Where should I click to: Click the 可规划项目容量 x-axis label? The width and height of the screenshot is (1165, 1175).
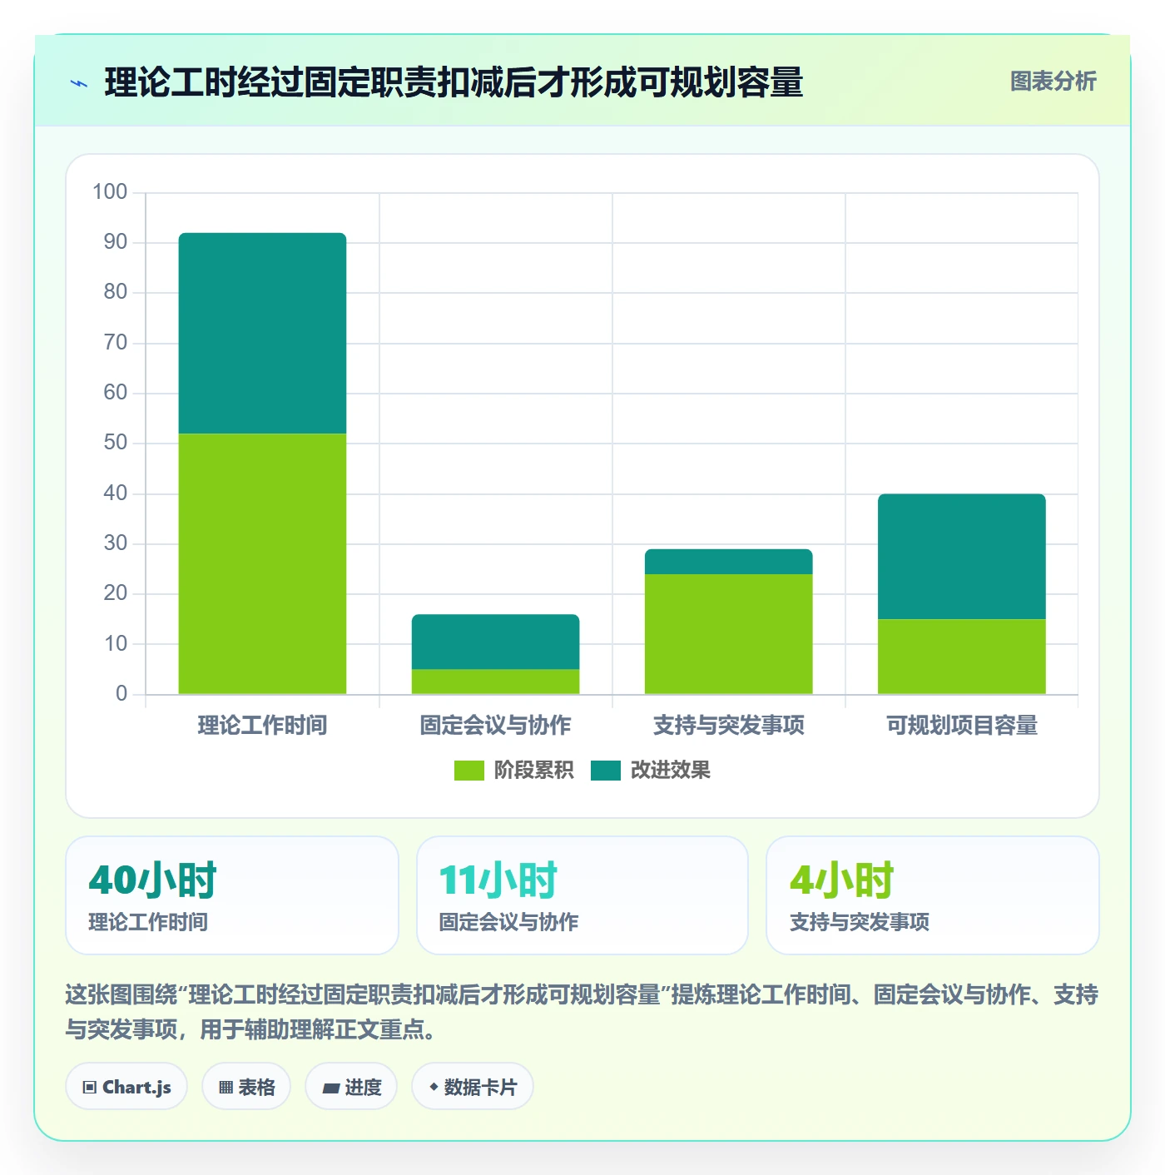tap(961, 726)
